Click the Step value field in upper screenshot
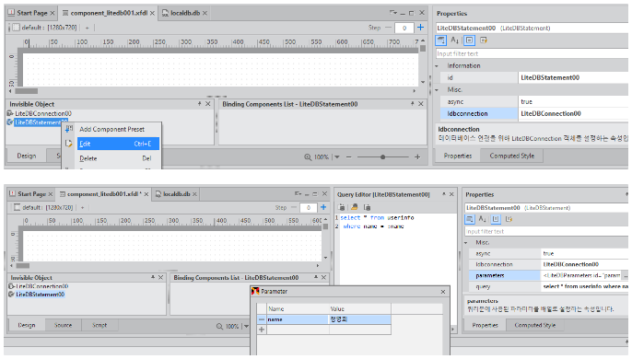Image resolution: width=632 pixels, height=359 pixels. point(404,28)
